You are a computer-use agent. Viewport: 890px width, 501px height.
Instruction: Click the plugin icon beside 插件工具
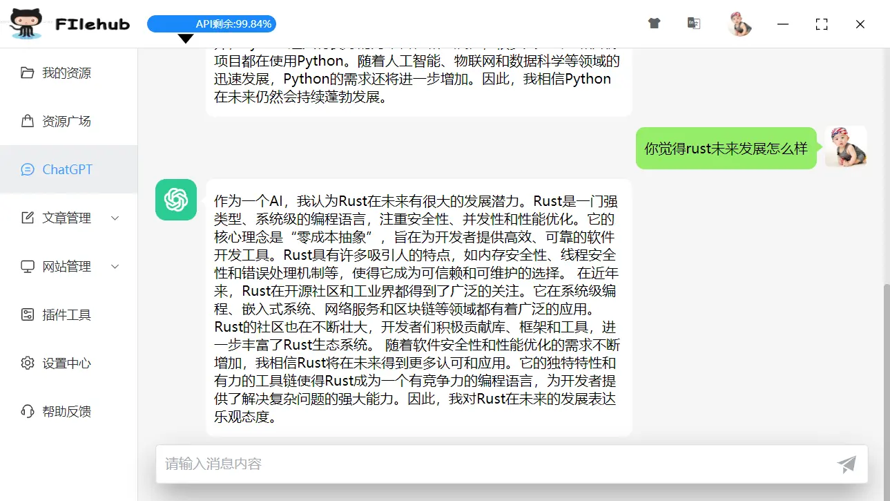(x=28, y=314)
